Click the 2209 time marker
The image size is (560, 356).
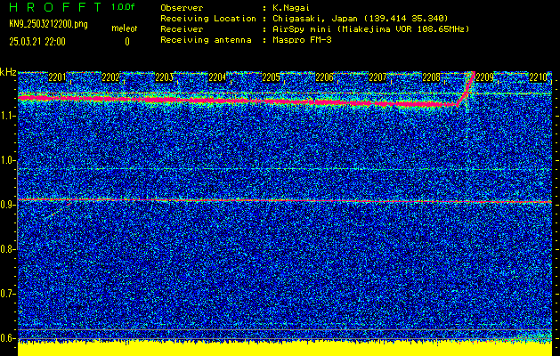484,77
